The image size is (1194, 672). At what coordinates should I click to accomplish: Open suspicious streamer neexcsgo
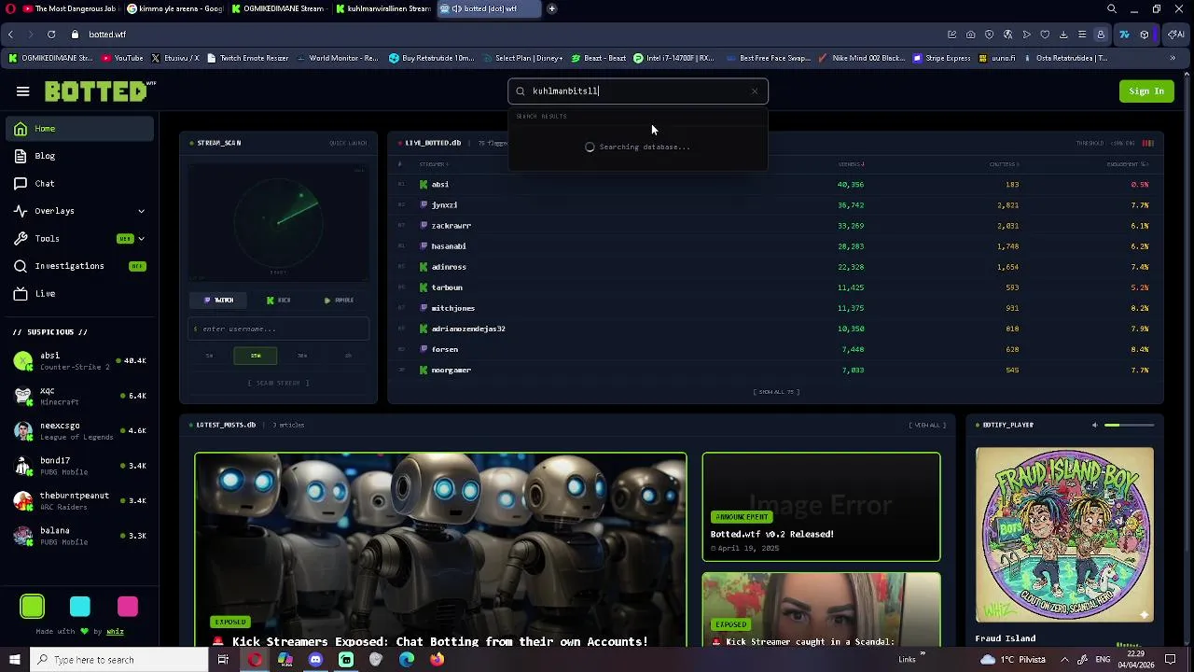[79, 430]
